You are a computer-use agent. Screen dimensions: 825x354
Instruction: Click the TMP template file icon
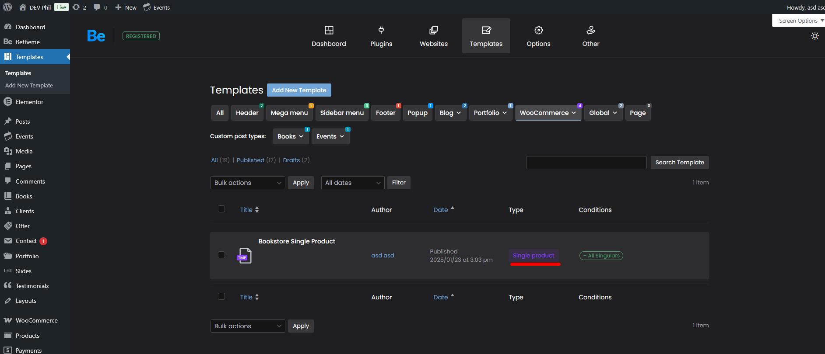click(x=244, y=256)
